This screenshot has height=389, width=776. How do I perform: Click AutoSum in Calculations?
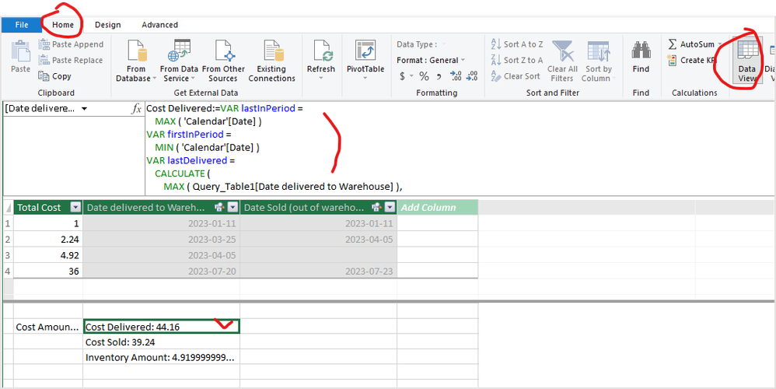[691, 44]
